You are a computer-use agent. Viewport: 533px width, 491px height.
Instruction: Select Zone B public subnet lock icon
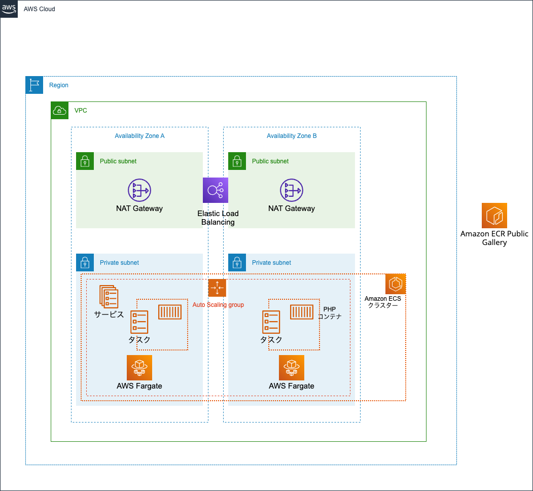[237, 161]
